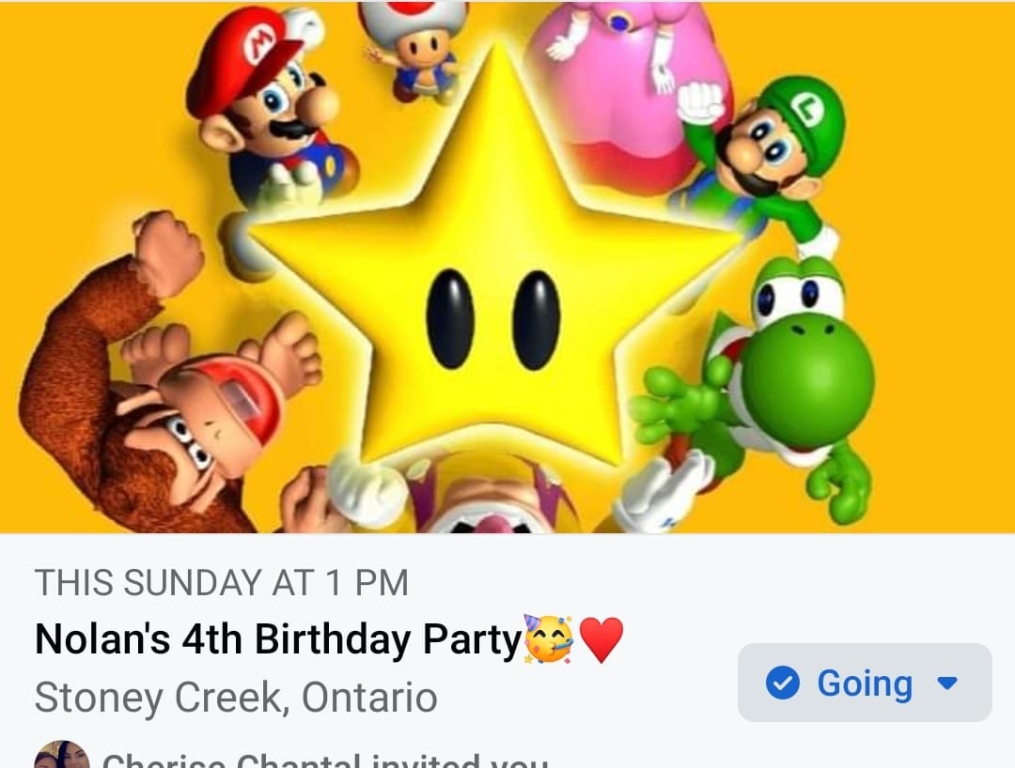The width and height of the screenshot is (1015, 768).
Task: Click the THIS SUNDAY AT 1 PM date
Action: pyautogui.click(x=222, y=583)
